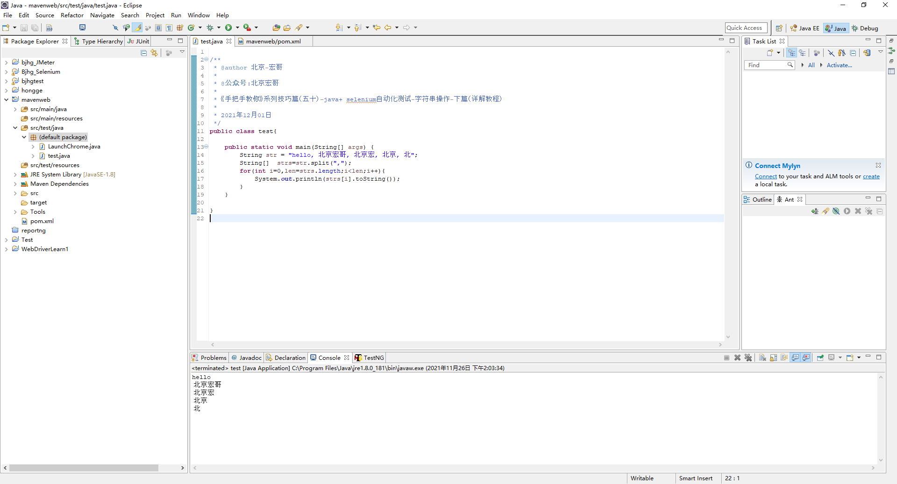This screenshot has height=484, width=897.
Task: Expand JRE System Library node
Action: tap(15, 175)
